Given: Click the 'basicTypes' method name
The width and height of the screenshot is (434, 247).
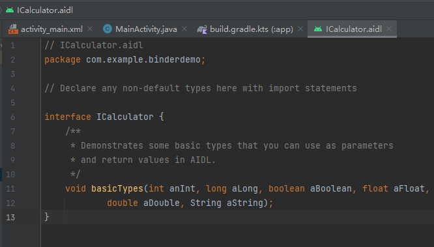Looking at the screenshot, I should [x=117, y=189].
